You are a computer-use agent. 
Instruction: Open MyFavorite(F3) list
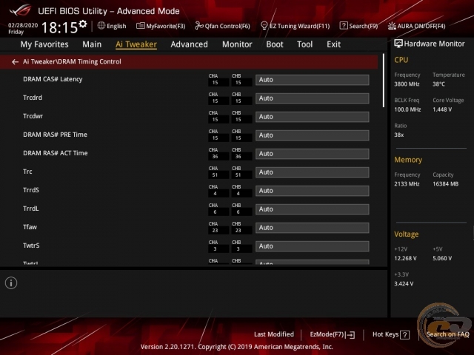161,26
